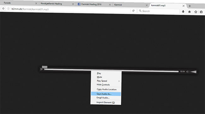Close the Karmisk Healing 2016 tab

pos(110,5)
